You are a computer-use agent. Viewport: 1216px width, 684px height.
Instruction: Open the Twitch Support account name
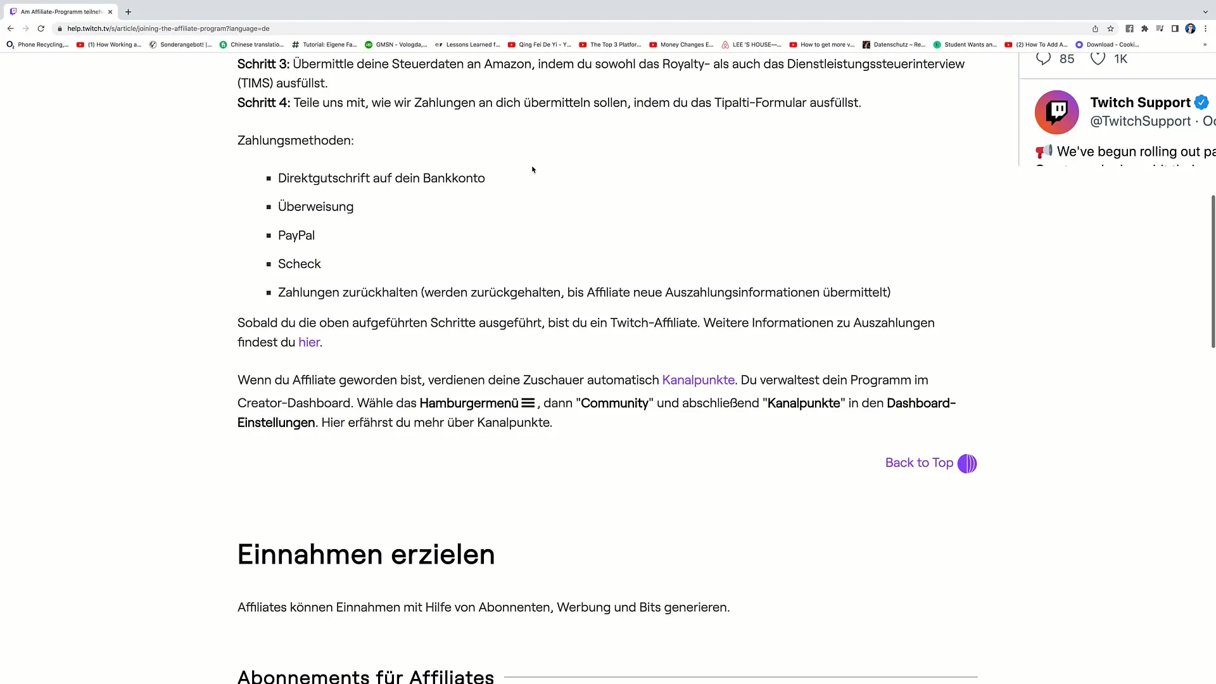pyautogui.click(x=1140, y=103)
